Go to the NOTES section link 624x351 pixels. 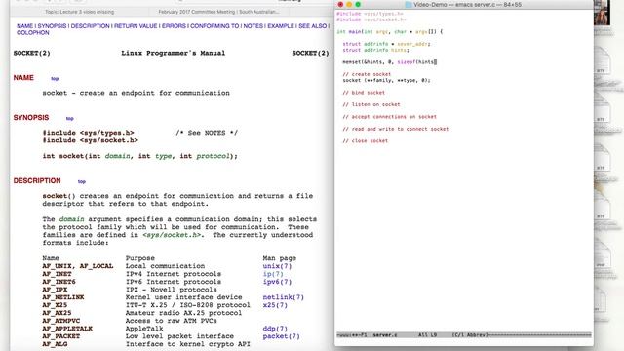(x=253, y=26)
